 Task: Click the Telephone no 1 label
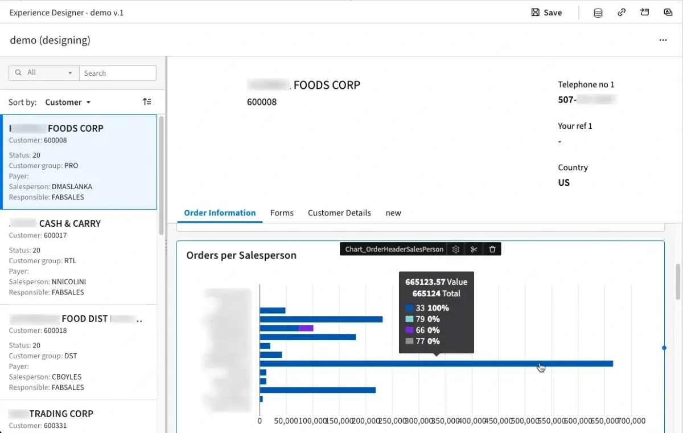[586, 84]
